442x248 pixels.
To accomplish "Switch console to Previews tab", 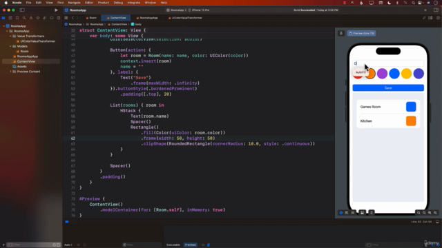I will (x=191, y=245).
